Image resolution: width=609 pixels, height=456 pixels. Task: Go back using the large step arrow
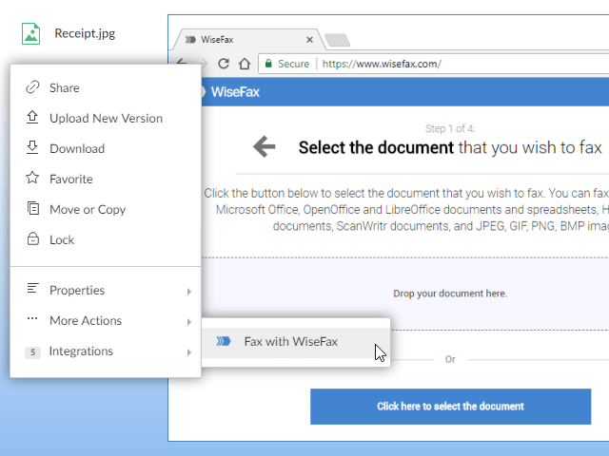265,146
